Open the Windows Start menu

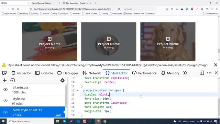click(x=3, y=121)
